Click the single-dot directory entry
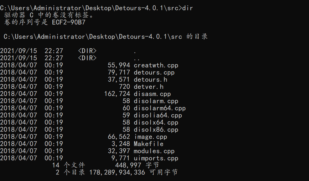This screenshot has height=181, width=309. click(135, 52)
